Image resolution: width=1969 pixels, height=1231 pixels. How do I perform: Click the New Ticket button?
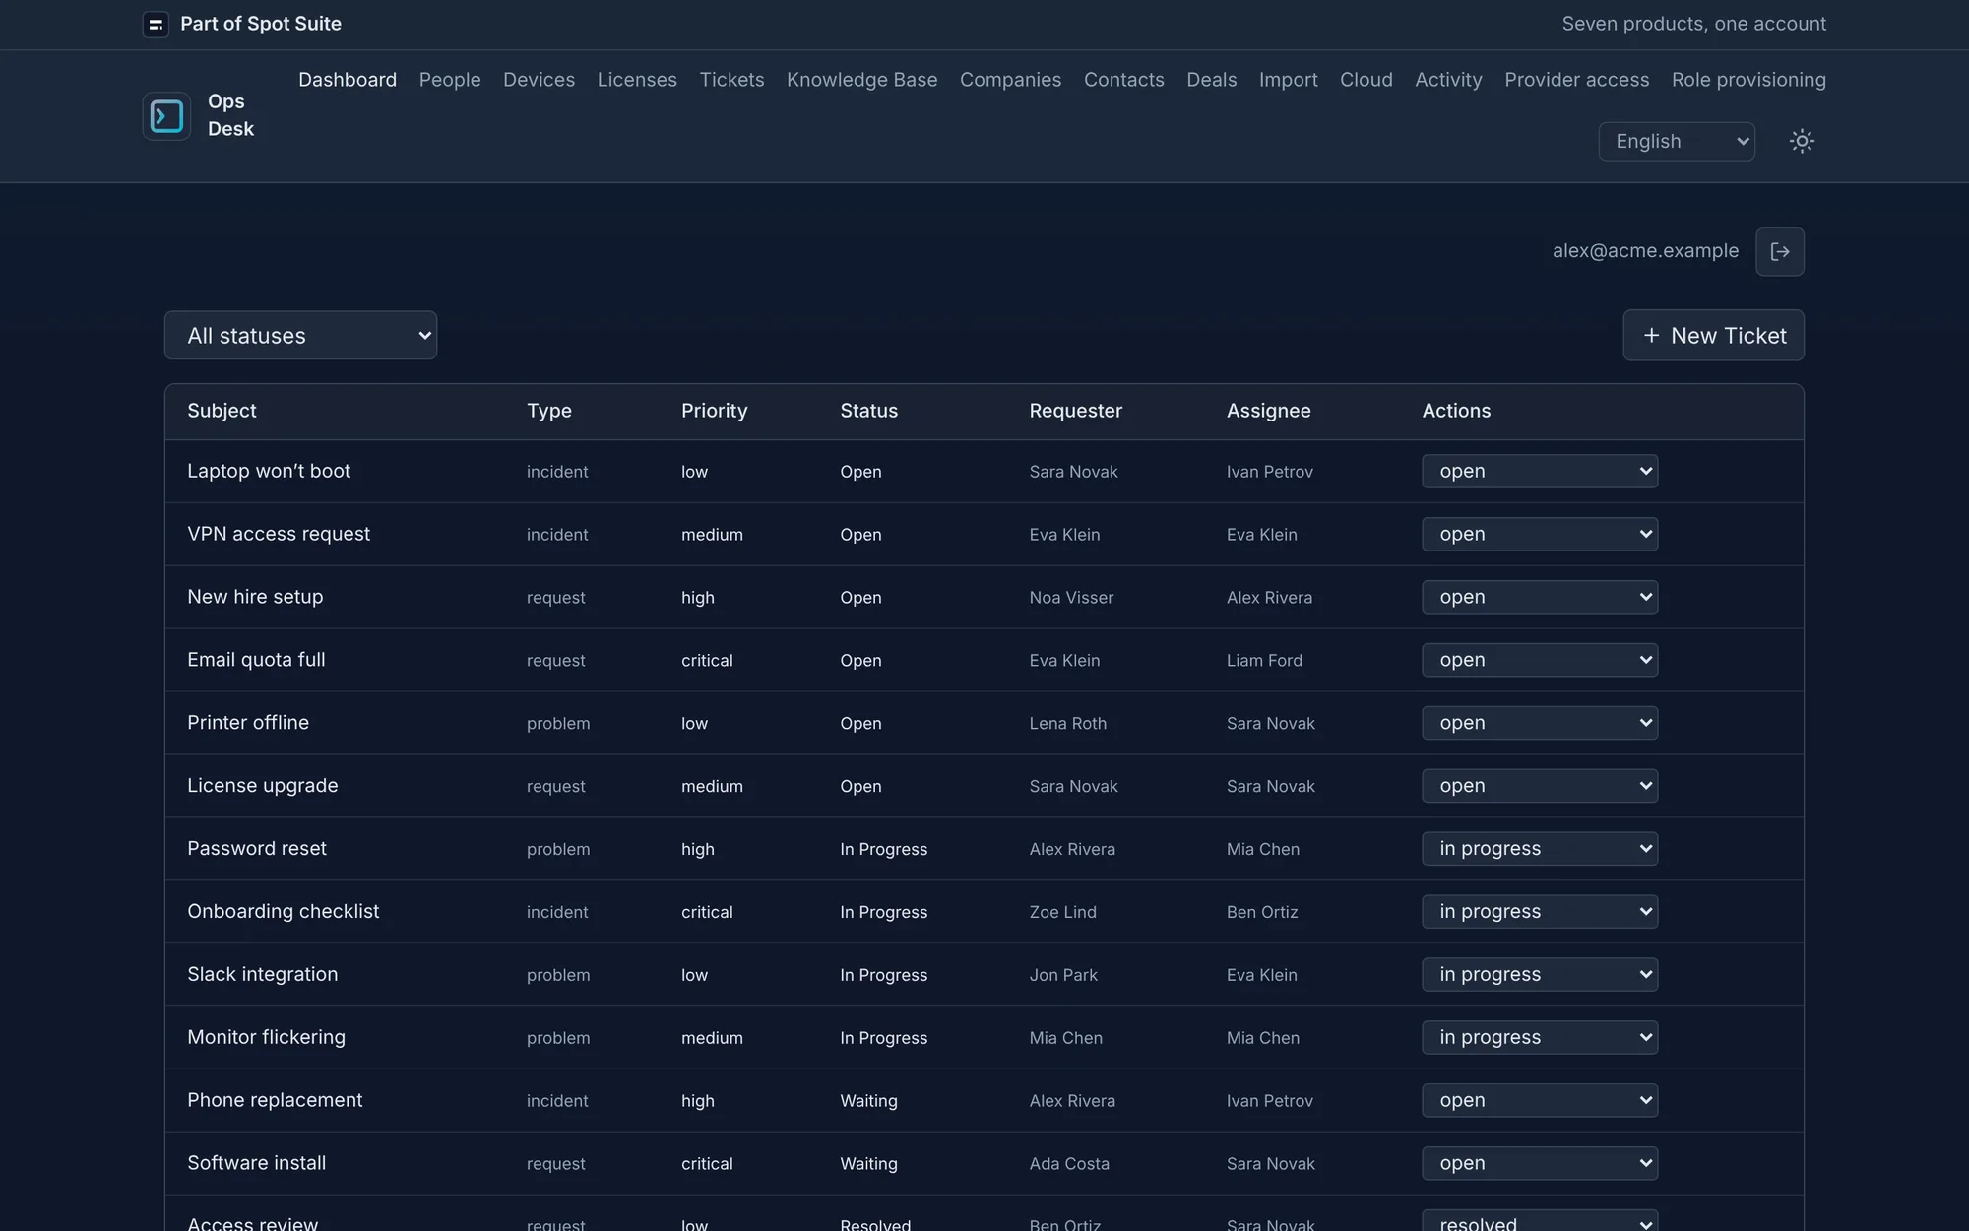pos(1713,336)
